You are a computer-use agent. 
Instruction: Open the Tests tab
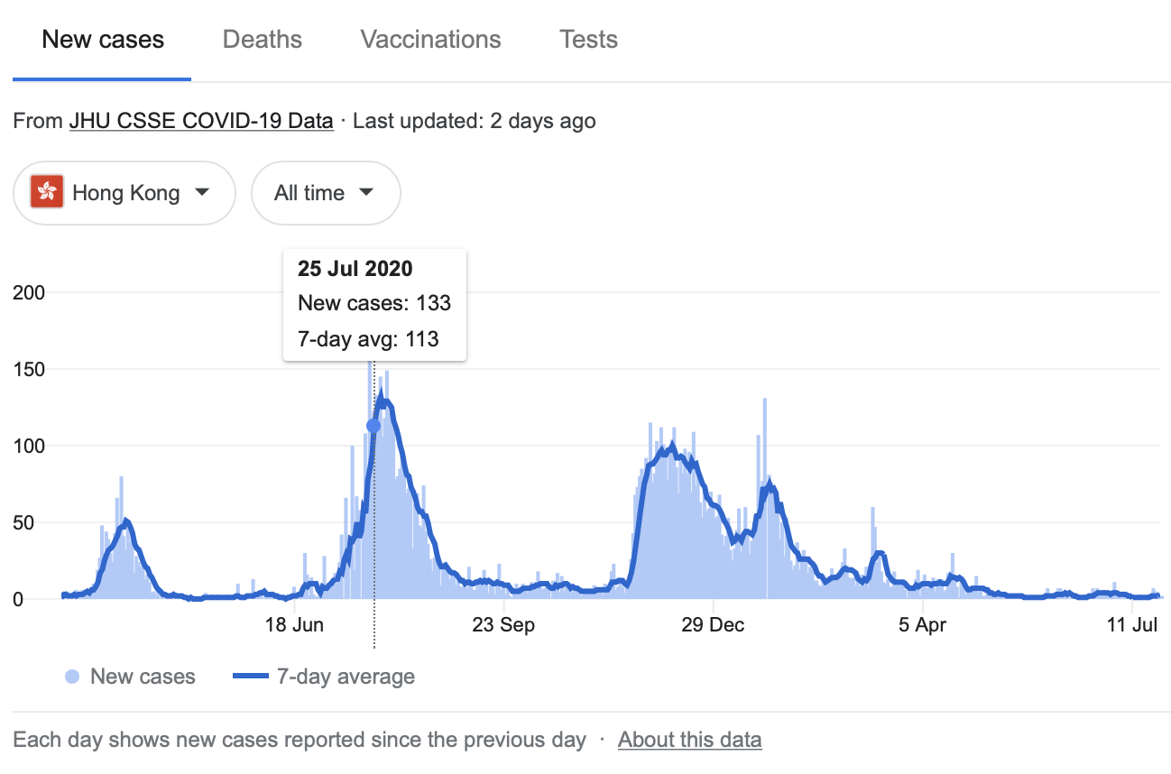tap(588, 40)
